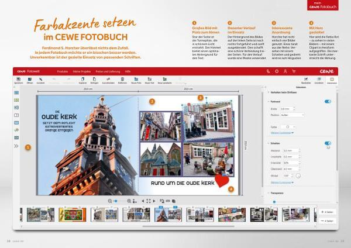Click the Speichern (save) toolbar icon

[x=19, y=79]
